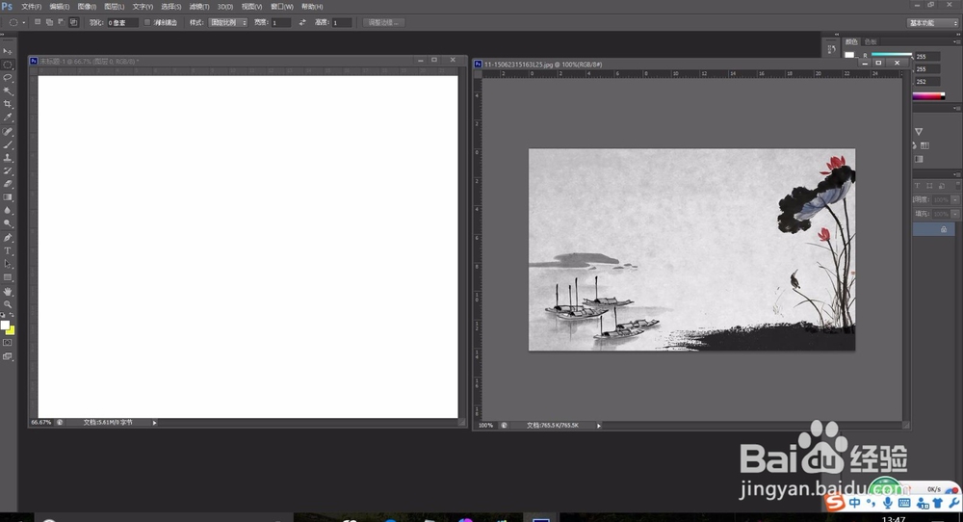Open the workspace switcher dropdown

[x=933, y=23]
